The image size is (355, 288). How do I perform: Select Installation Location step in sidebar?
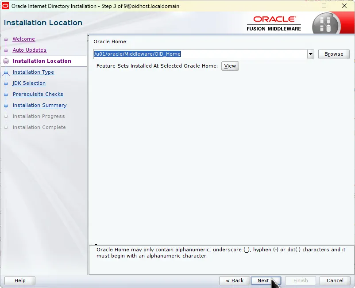tap(42, 61)
